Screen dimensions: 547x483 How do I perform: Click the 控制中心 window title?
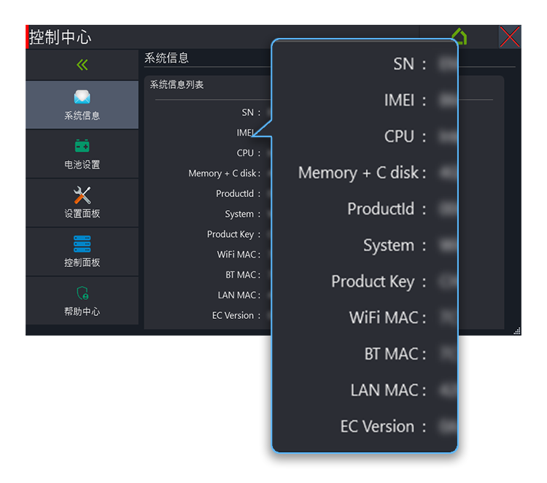tap(60, 37)
